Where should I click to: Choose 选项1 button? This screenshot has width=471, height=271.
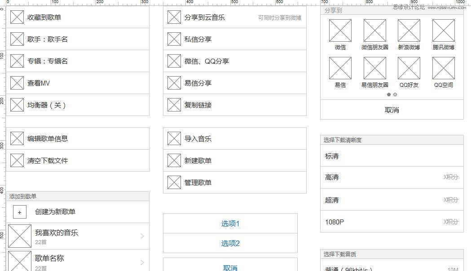[x=230, y=224]
